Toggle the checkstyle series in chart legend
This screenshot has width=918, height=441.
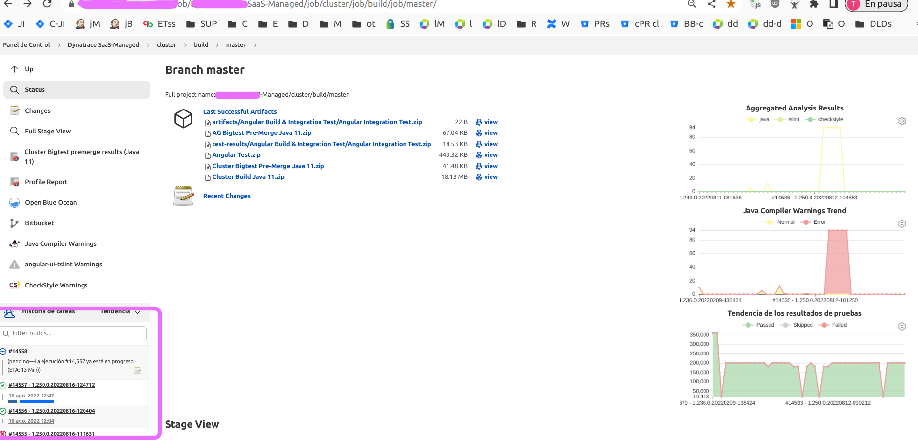825,120
